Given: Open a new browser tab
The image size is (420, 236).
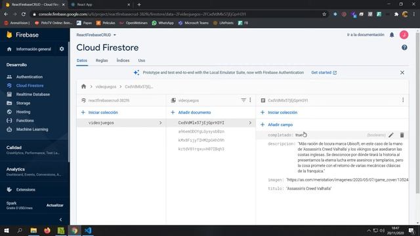Looking at the screenshot, I should pyautogui.click(x=139, y=5).
